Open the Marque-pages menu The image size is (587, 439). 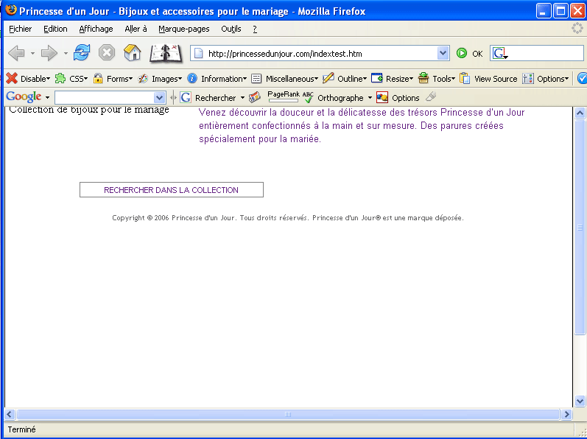184,29
